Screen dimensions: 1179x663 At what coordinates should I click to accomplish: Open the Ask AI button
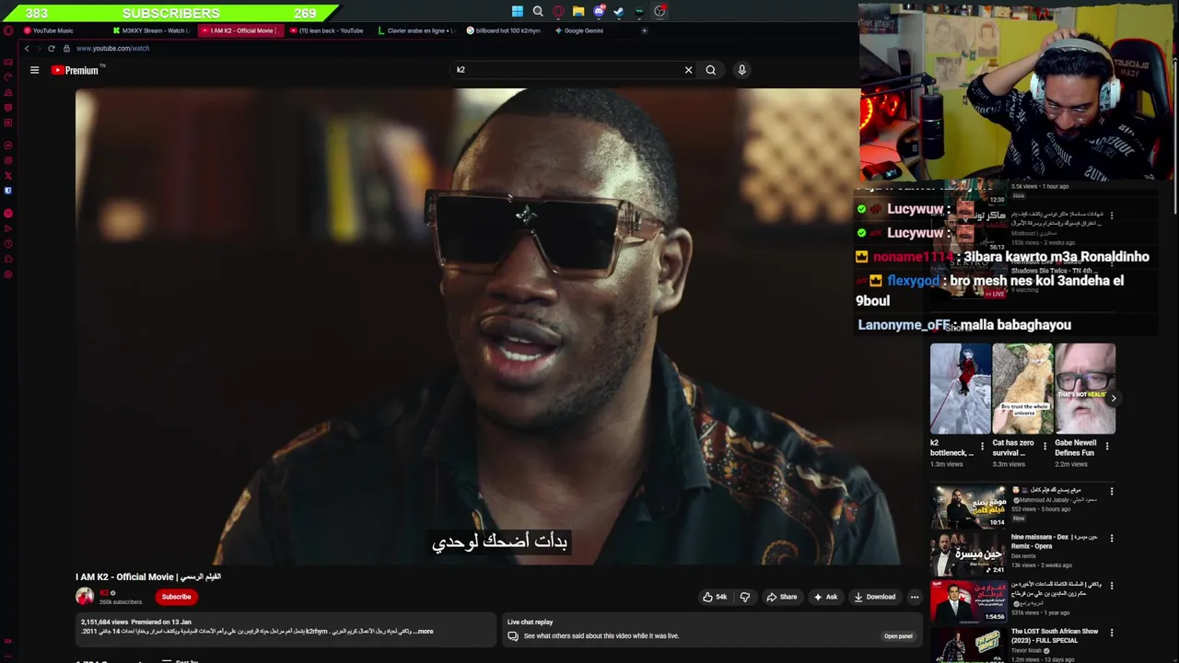pos(825,597)
